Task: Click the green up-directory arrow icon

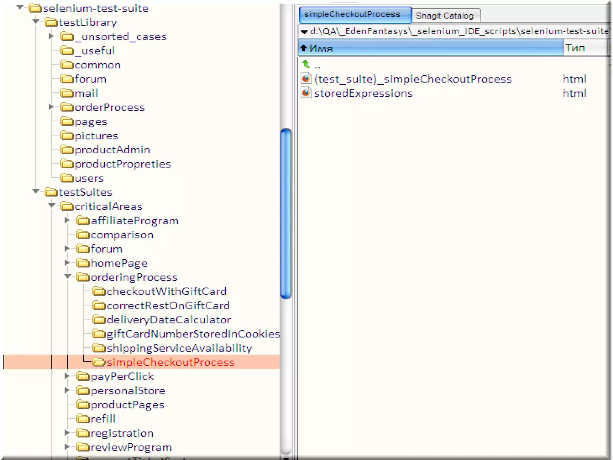Action: point(306,64)
